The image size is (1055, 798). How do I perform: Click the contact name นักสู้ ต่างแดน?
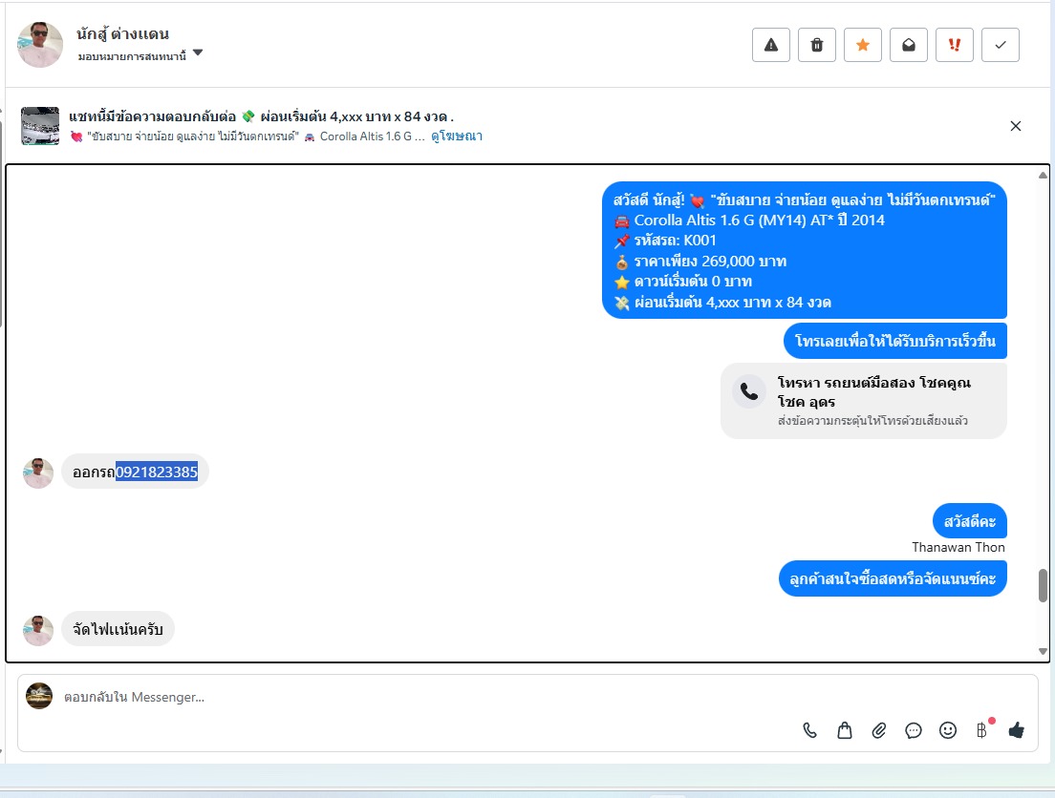(x=122, y=33)
